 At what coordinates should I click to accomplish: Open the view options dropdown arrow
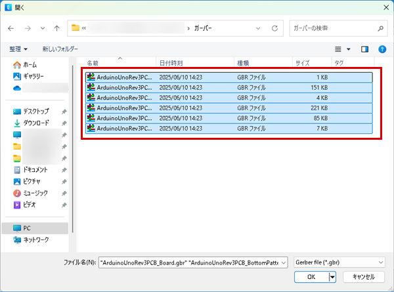point(349,49)
